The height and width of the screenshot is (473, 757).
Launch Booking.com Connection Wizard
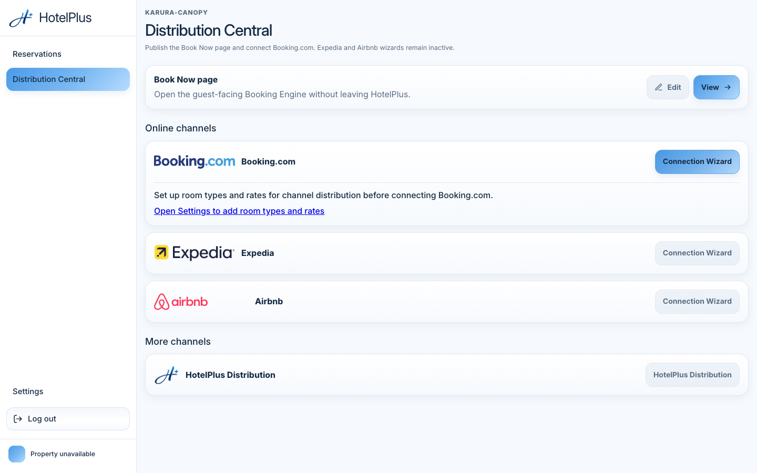697,162
